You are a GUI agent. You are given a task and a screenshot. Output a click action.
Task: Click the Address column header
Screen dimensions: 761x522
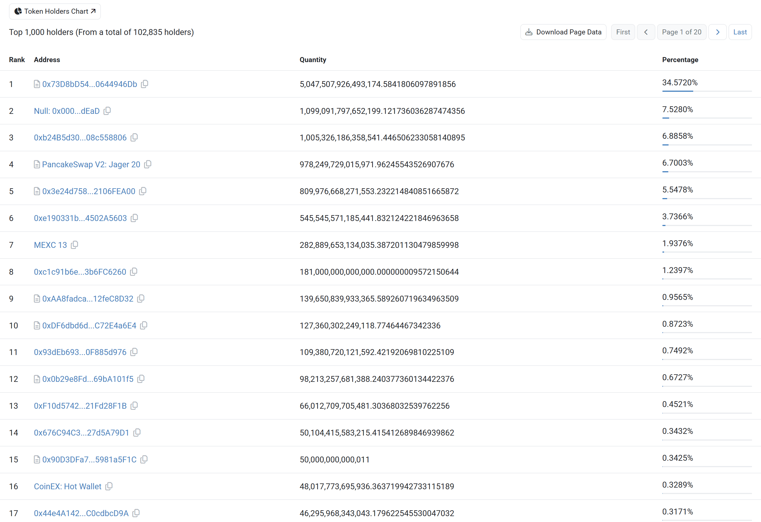coord(47,60)
